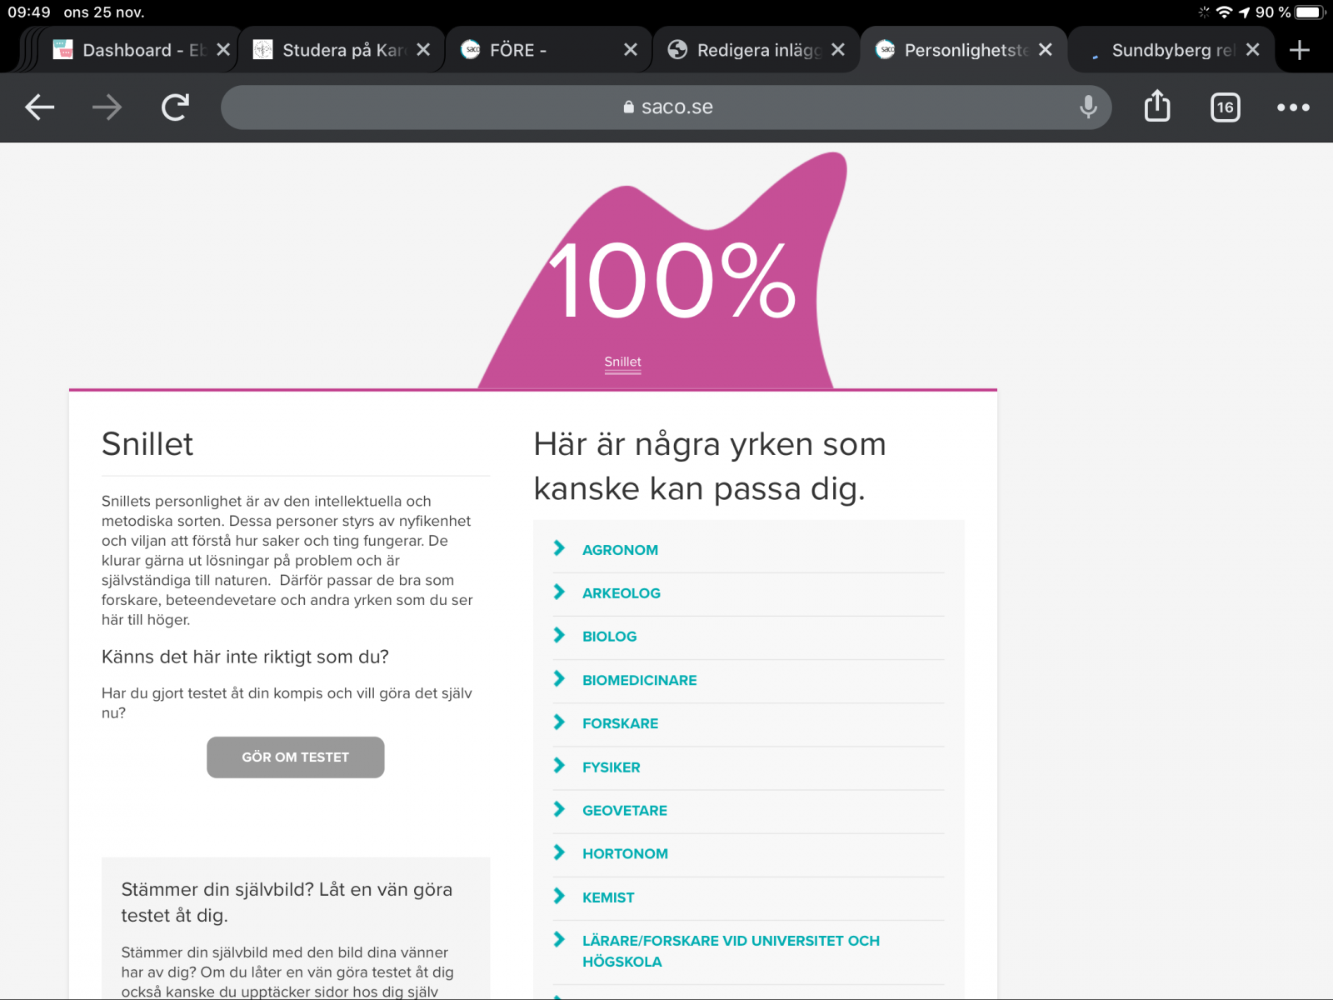Open the tab overview showing 16
This screenshot has height=1000, width=1333.
[x=1225, y=107]
